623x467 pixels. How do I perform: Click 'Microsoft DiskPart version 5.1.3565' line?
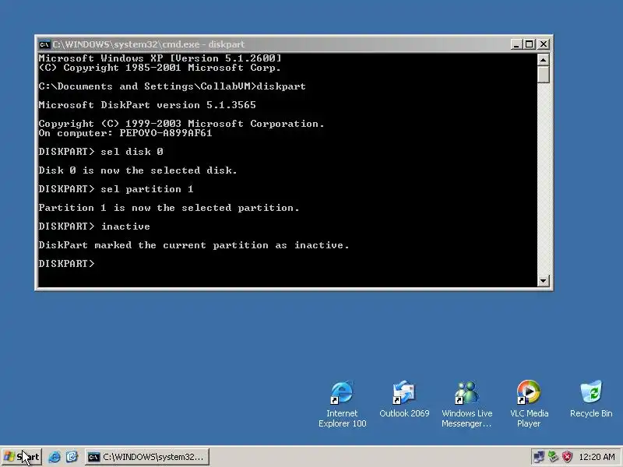click(x=147, y=105)
